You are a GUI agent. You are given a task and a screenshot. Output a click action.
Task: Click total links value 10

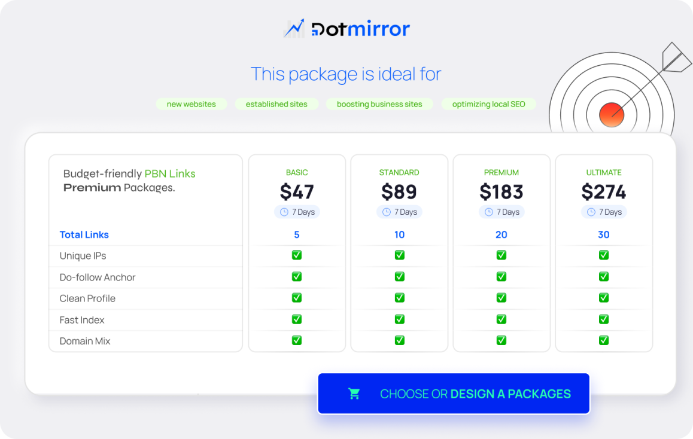click(x=400, y=234)
